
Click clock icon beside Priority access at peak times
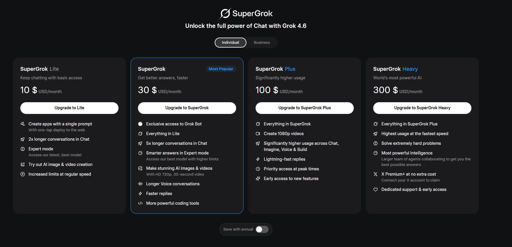point(258,169)
